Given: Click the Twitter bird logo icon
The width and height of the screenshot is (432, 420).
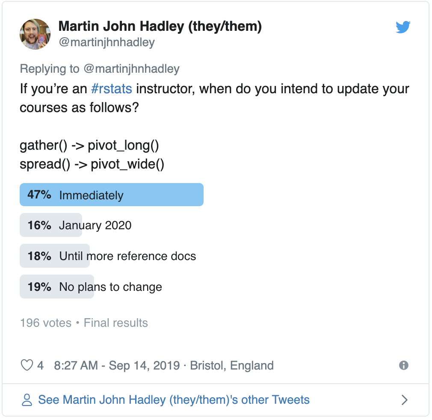Looking at the screenshot, I should point(403,27).
